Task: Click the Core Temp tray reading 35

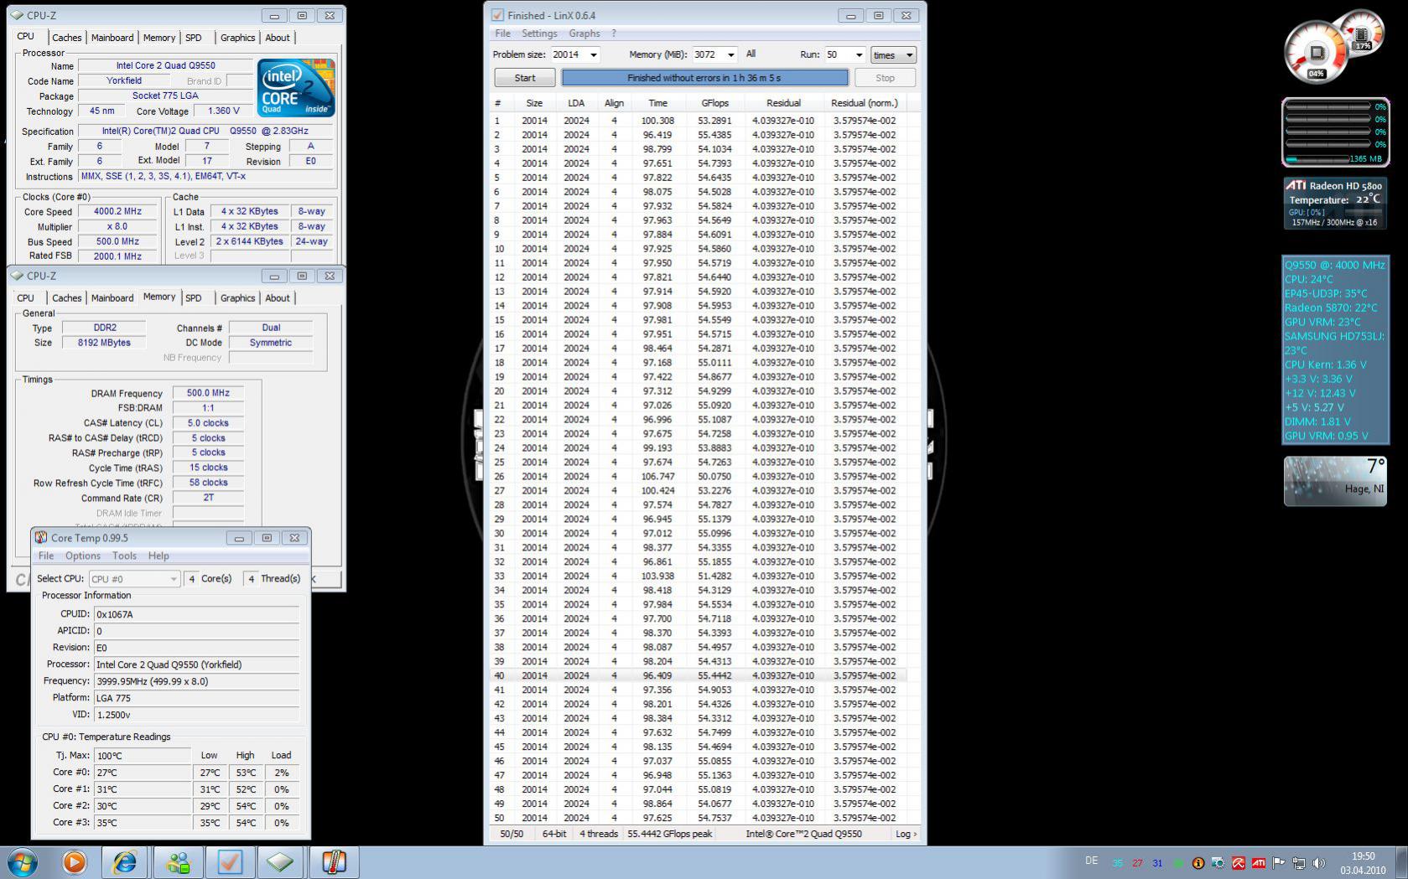Action: (x=1117, y=863)
